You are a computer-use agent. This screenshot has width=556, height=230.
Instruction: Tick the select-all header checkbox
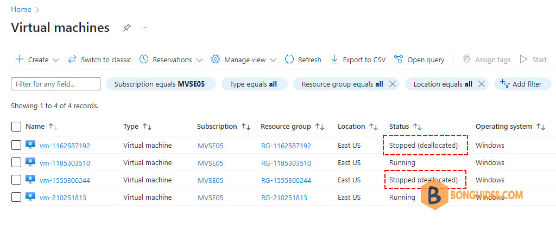pyautogui.click(x=16, y=127)
